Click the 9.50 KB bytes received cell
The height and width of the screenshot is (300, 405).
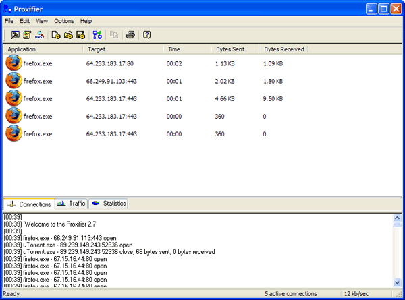[x=273, y=98]
